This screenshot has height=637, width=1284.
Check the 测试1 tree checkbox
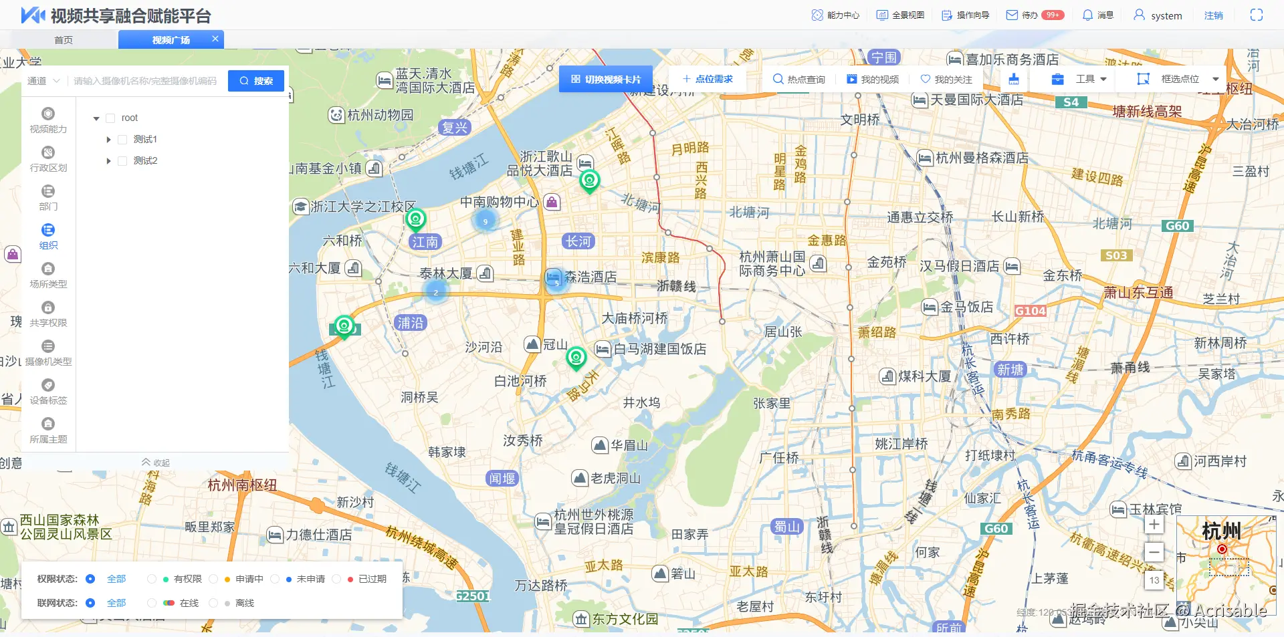click(x=122, y=140)
